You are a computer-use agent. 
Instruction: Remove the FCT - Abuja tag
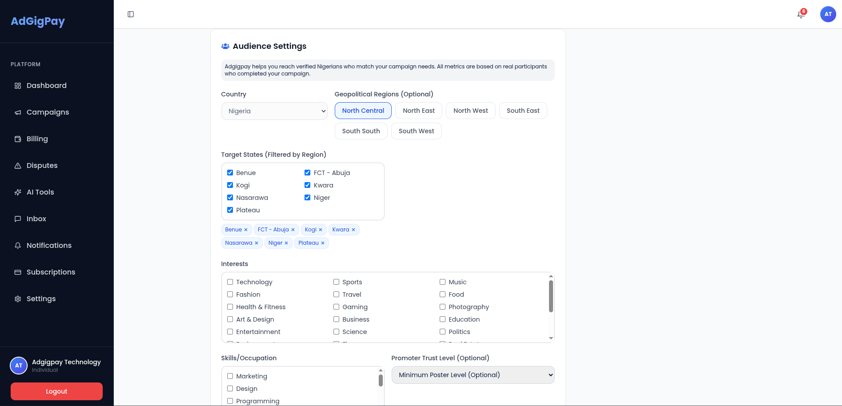coord(293,230)
